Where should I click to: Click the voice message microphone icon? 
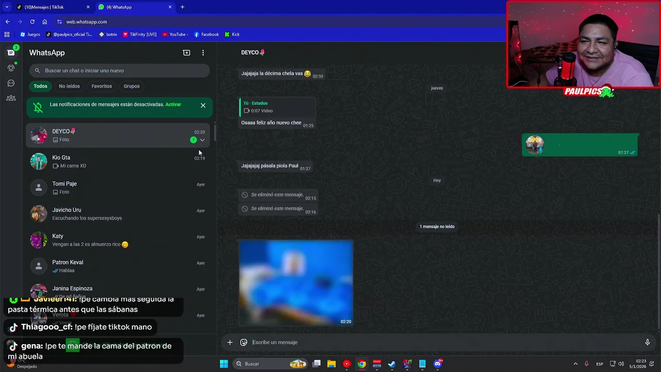click(647, 342)
